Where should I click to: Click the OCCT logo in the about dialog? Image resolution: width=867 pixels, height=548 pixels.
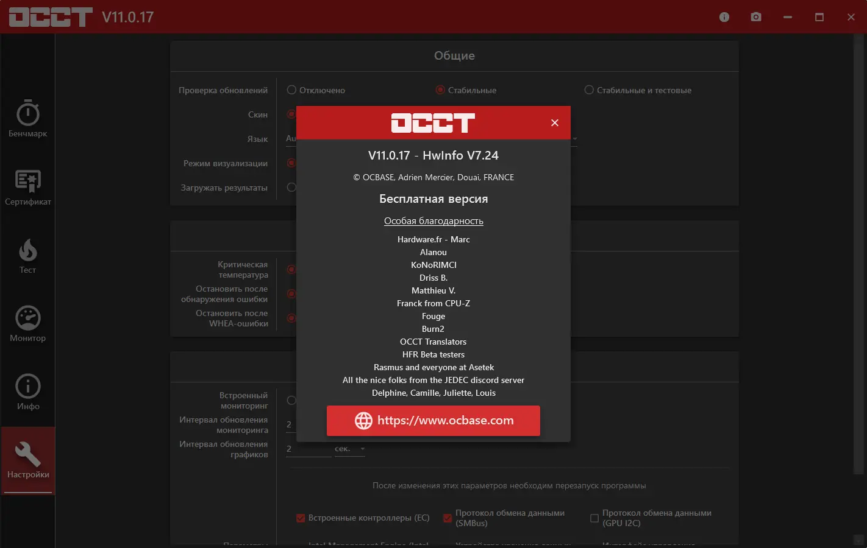tap(433, 122)
